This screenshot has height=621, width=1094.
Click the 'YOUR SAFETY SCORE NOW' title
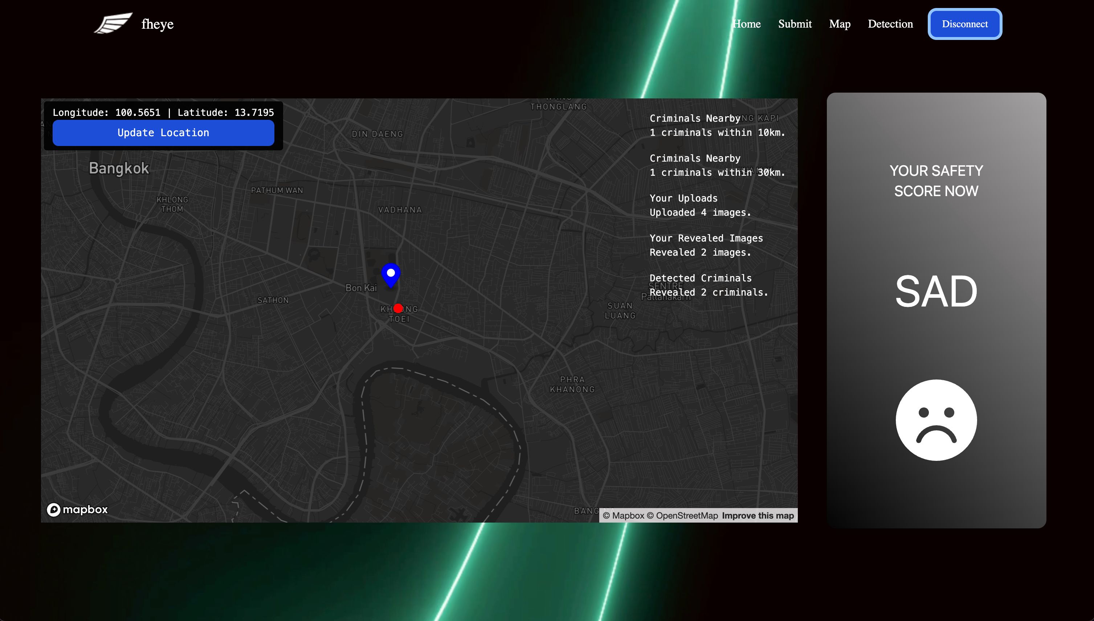936,181
